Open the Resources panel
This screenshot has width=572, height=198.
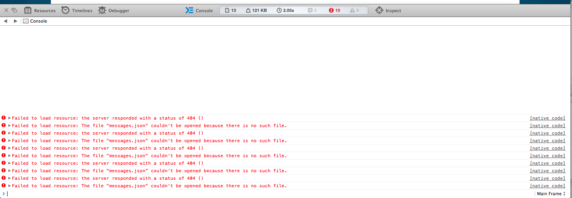(x=40, y=11)
